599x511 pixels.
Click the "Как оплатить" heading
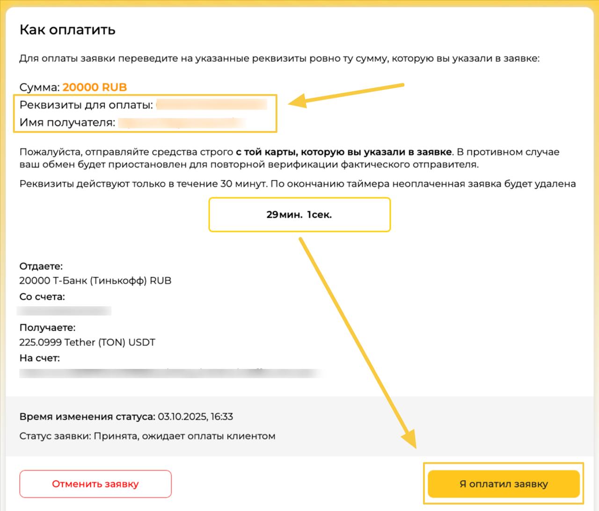coord(67,30)
